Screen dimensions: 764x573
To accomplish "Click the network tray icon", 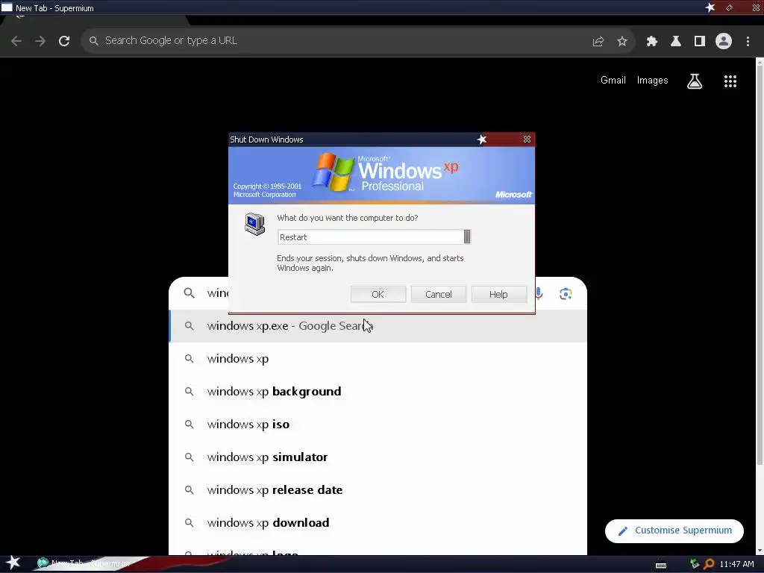I will tap(695, 564).
